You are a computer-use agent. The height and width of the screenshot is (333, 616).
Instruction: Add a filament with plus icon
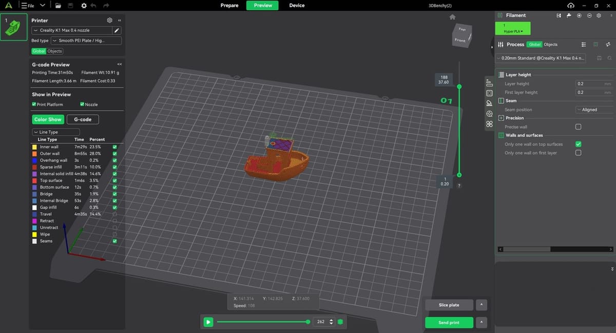pos(579,15)
